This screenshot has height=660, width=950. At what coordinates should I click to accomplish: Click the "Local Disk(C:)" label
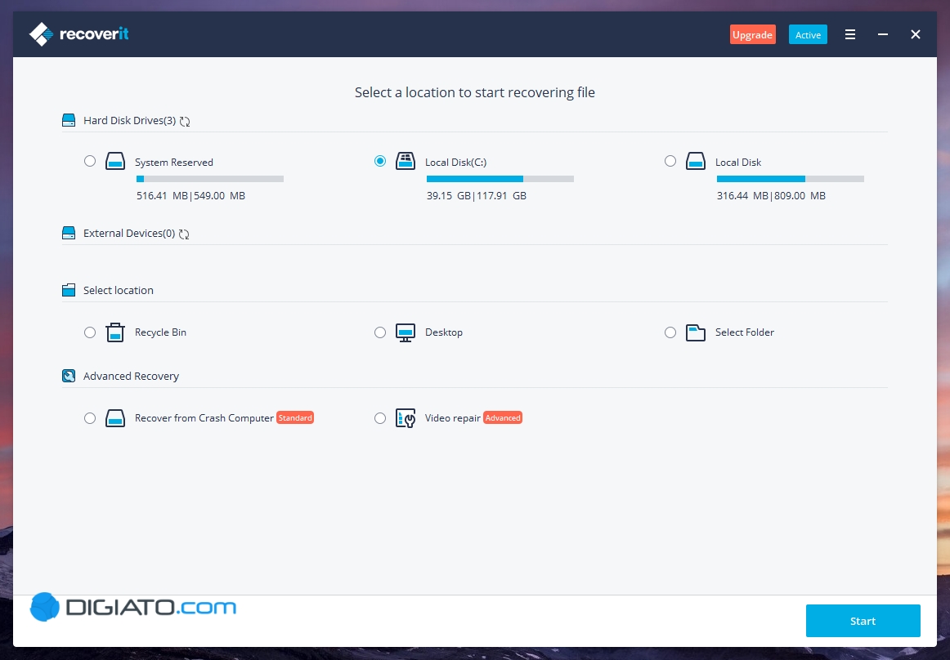tap(455, 163)
